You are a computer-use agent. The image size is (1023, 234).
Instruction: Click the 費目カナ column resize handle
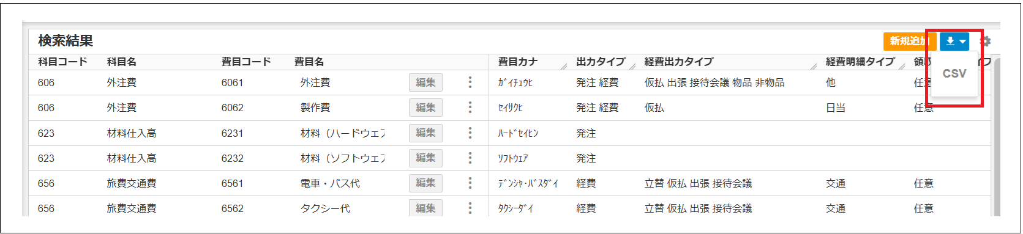(564, 65)
